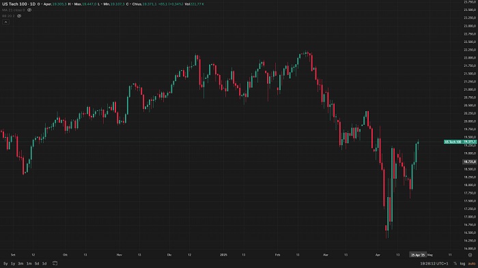Image resolution: width=478 pixels, height=268 pixels.
Task: Select the 1m time range
Action: 29,263
